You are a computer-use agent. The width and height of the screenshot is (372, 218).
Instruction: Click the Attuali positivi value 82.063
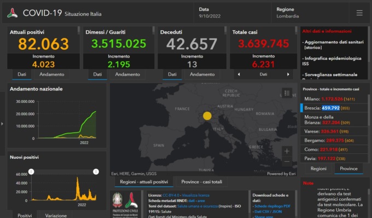[43, 44]
